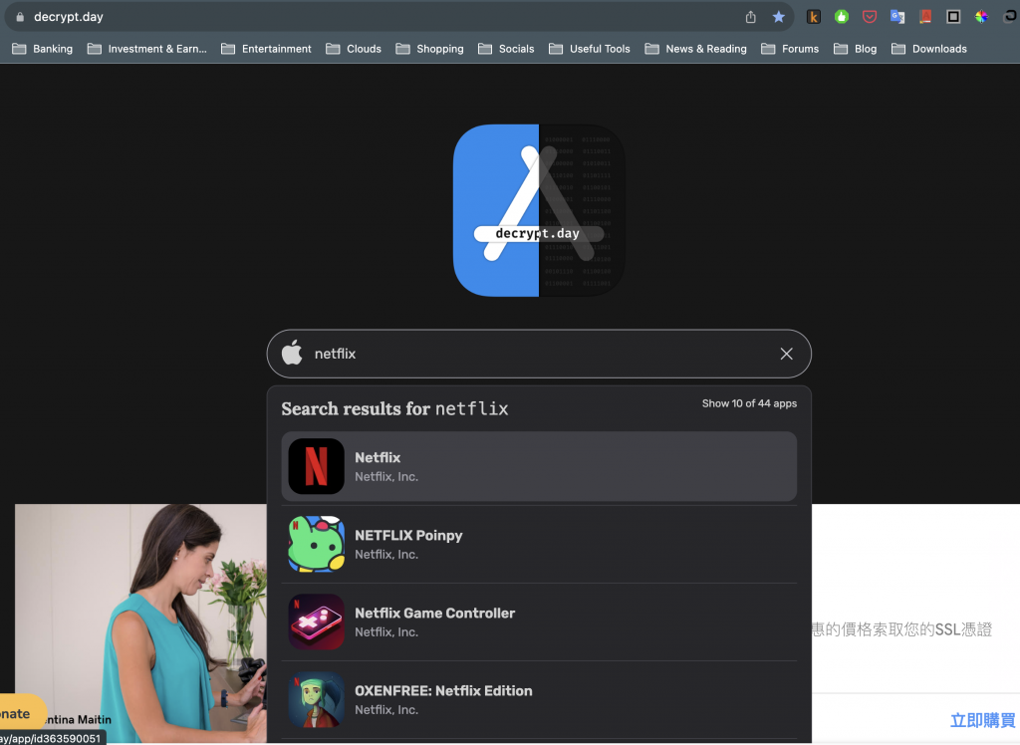Click the Netflix Game Controller icon

pyautogui.click(x=316, y=622)
